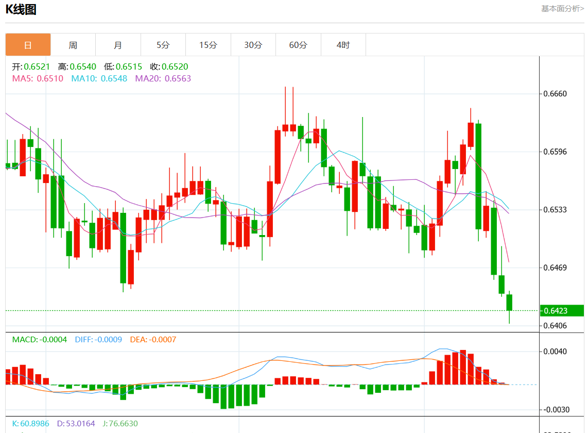Click the 0.6596 price axis label
This screenshot has height=433, width=588.
[x=555, y=152]
